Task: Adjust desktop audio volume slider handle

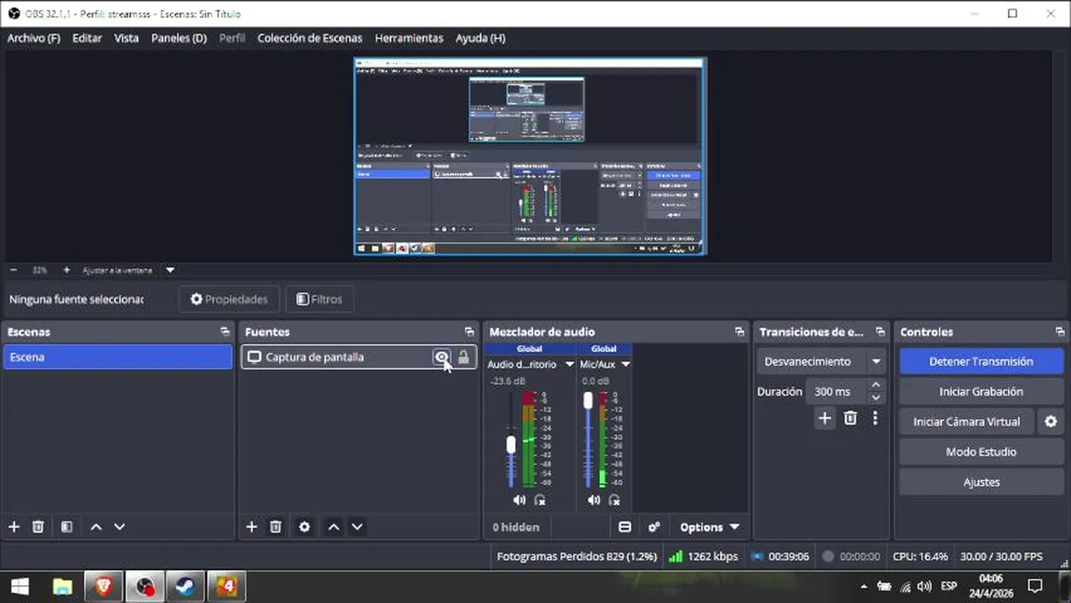Action: pyautogui.click(x=511, y=445)
